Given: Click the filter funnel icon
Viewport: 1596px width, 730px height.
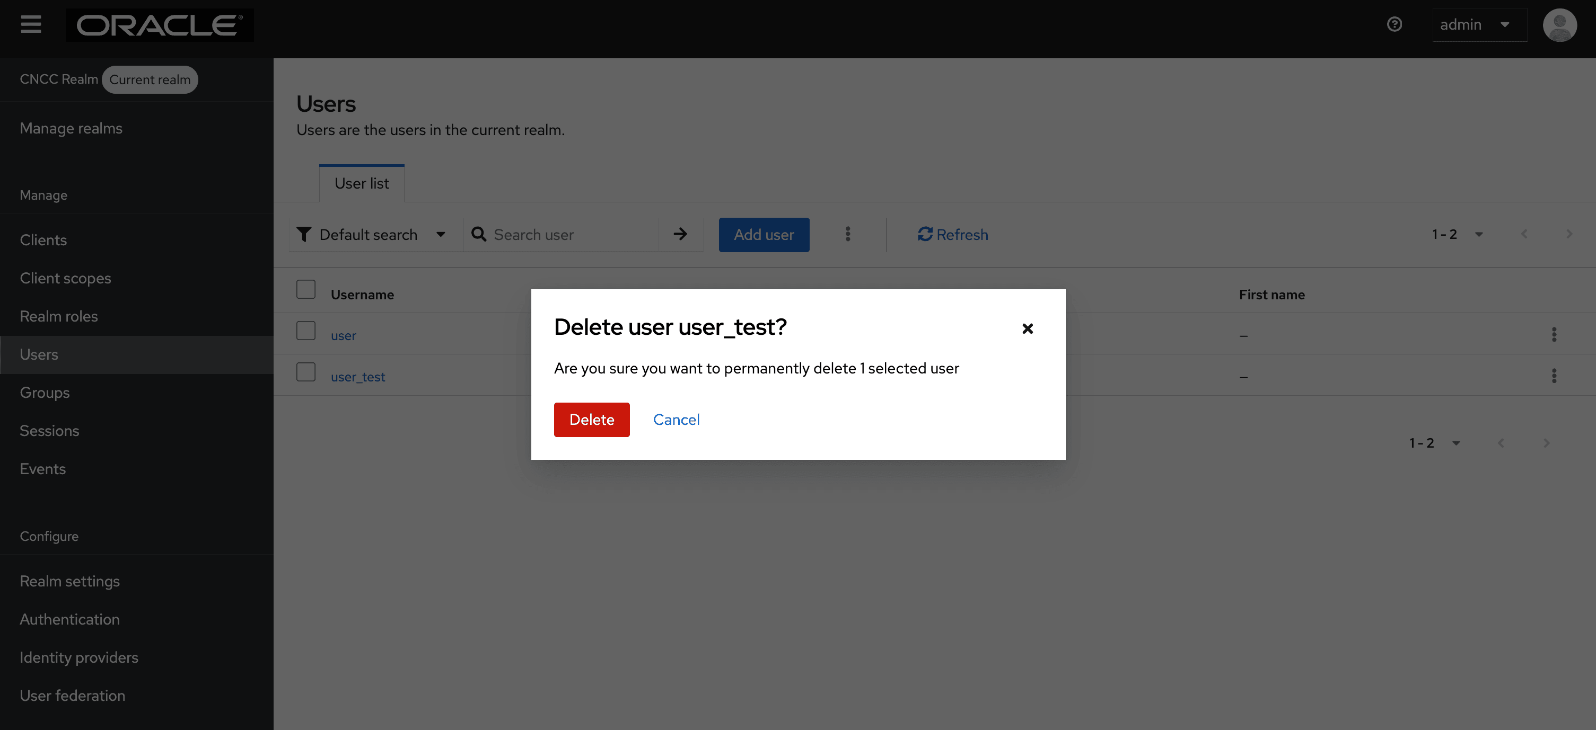Looking at the screenshot, I should pos(304,235).
